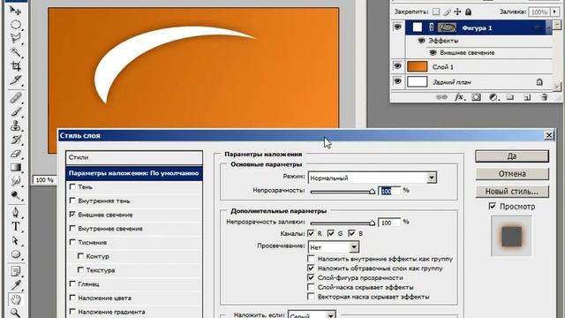Select the Notes tool
Image resolution: width=565 pixels, height=318 pixels.
click(16, 271)
